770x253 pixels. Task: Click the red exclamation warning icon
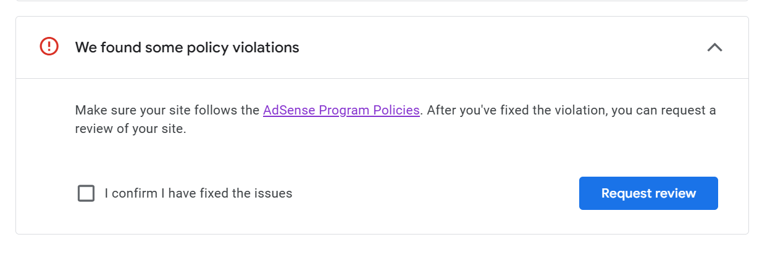[49, 47]
